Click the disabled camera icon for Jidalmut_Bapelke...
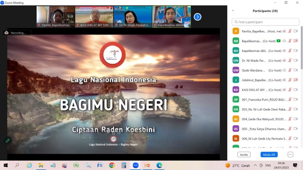Viewport: 303px width, 170px height. point(296,80)
